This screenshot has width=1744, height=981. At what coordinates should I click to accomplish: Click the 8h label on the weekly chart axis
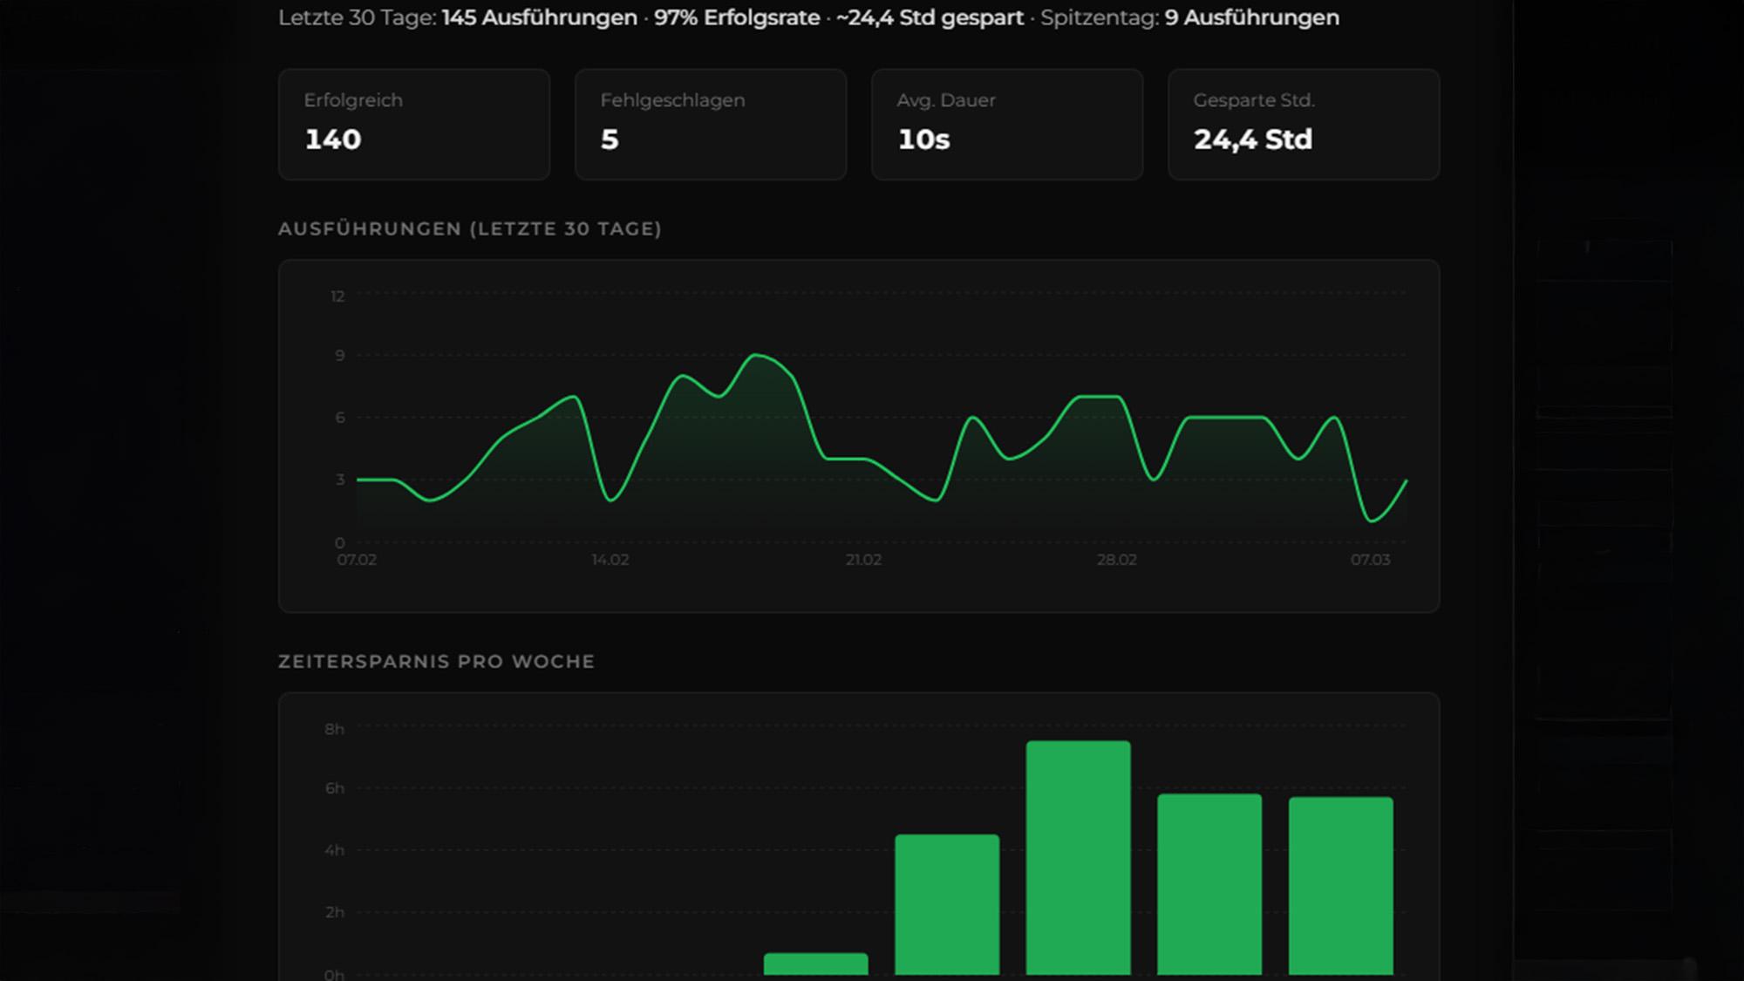[x=334, y=729]
